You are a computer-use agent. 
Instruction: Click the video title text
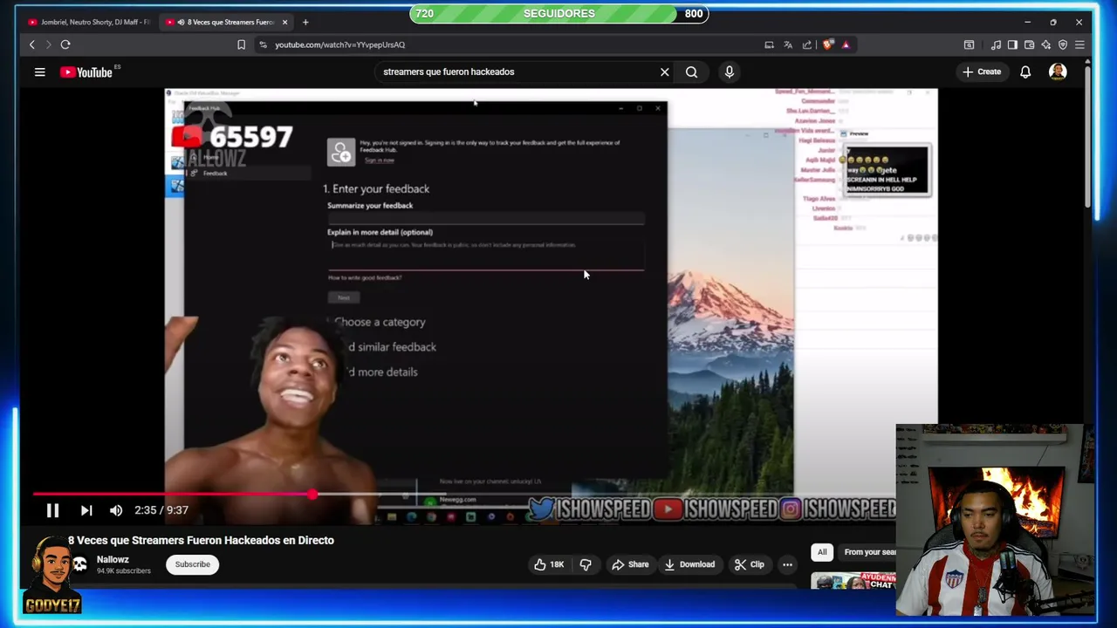pos(201,540)
